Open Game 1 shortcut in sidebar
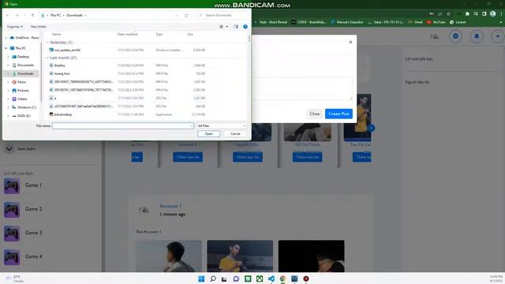Image resolution: width=505 pixels, height=284 pixels. tap(23, 185)
